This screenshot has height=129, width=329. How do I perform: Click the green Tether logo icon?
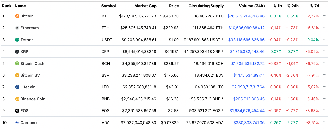(x=17, y=40)
